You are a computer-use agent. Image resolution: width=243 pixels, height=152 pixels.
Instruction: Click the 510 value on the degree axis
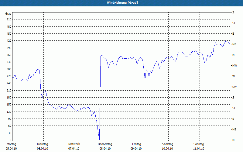(9, 19)
